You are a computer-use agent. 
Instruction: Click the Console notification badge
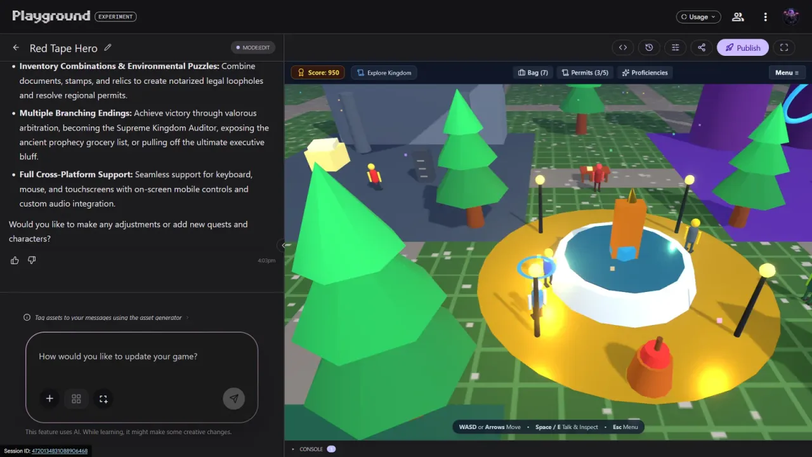[x=331, y=449]
